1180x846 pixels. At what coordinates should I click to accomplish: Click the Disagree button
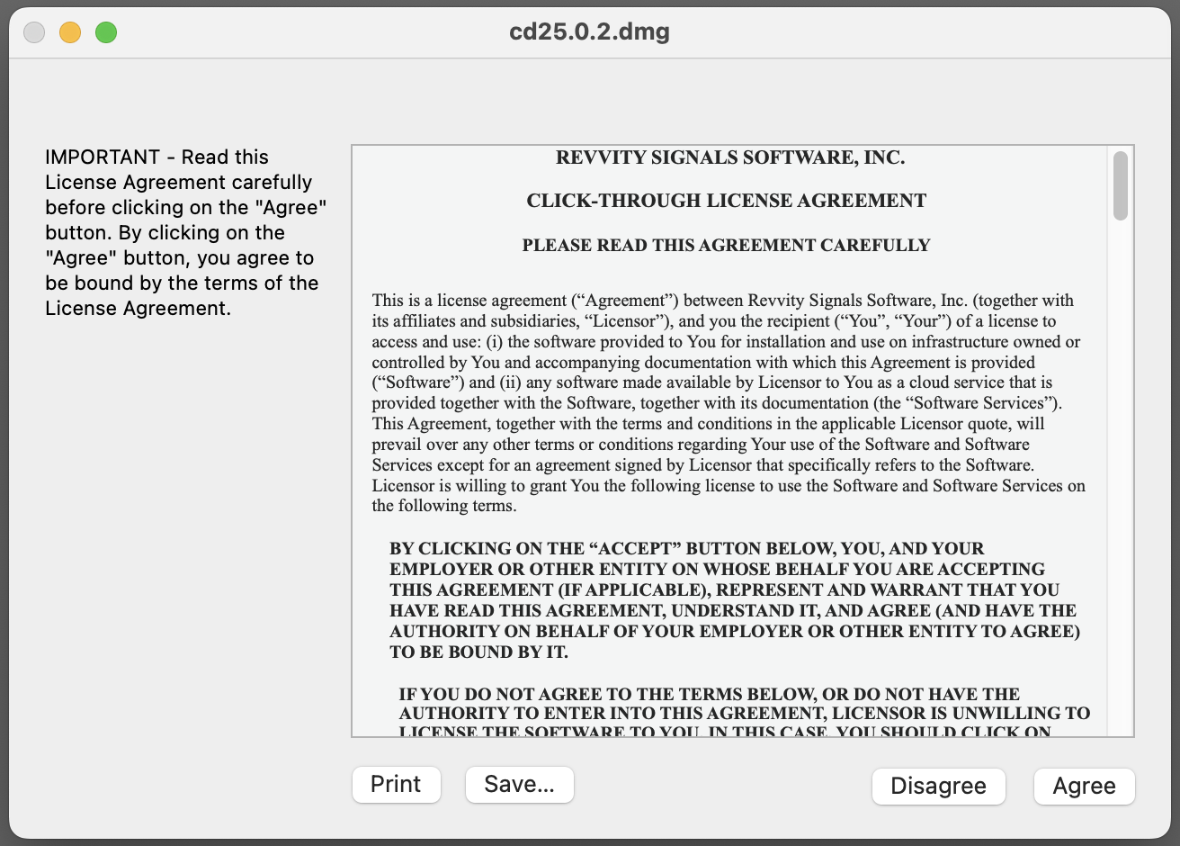tap(938, 786)
